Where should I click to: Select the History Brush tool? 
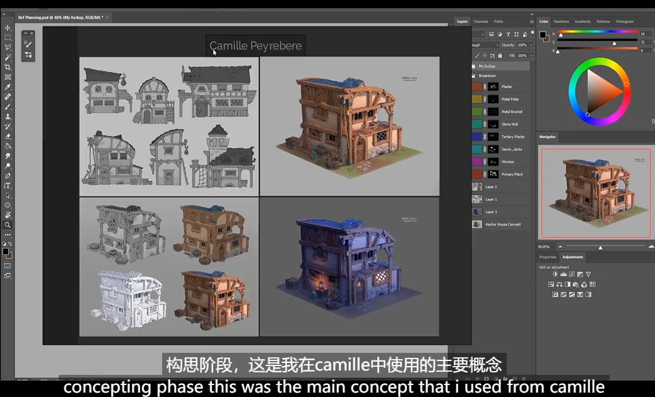pyautogui.click(x=8, y=126)
